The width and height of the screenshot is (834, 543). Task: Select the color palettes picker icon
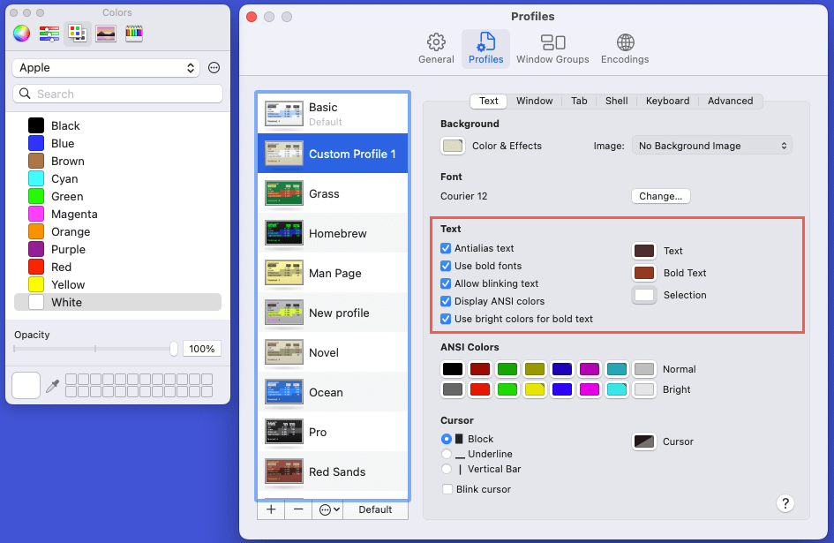(78, 34)
